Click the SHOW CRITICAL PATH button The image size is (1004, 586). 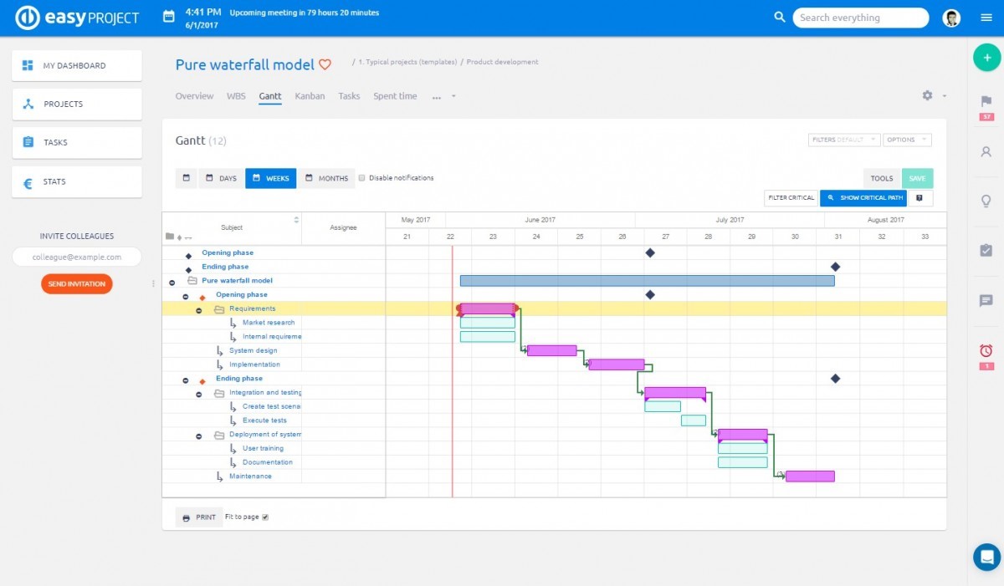(x=863, y=197)
